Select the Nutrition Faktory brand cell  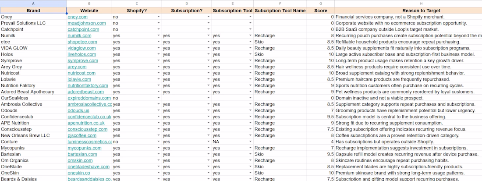[x=33, y=85]
